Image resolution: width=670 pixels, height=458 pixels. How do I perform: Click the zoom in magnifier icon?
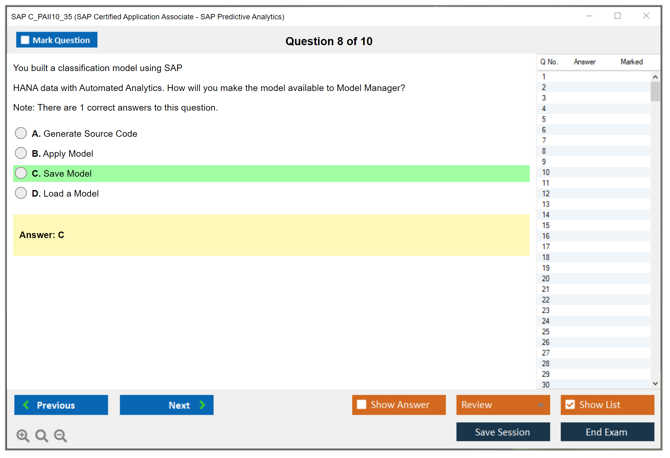point(22,435)
